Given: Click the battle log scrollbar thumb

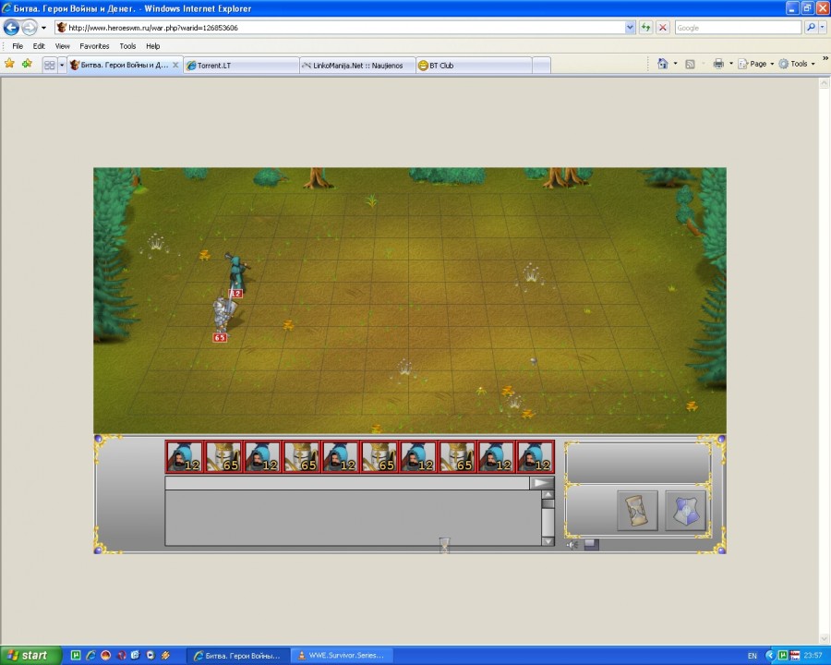Looking at the screenshot, I should click(548, 503).
